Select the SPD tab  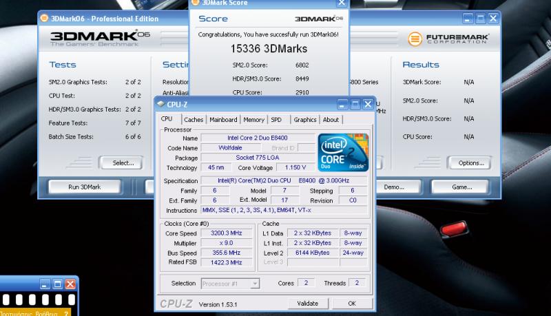point(276,120)
